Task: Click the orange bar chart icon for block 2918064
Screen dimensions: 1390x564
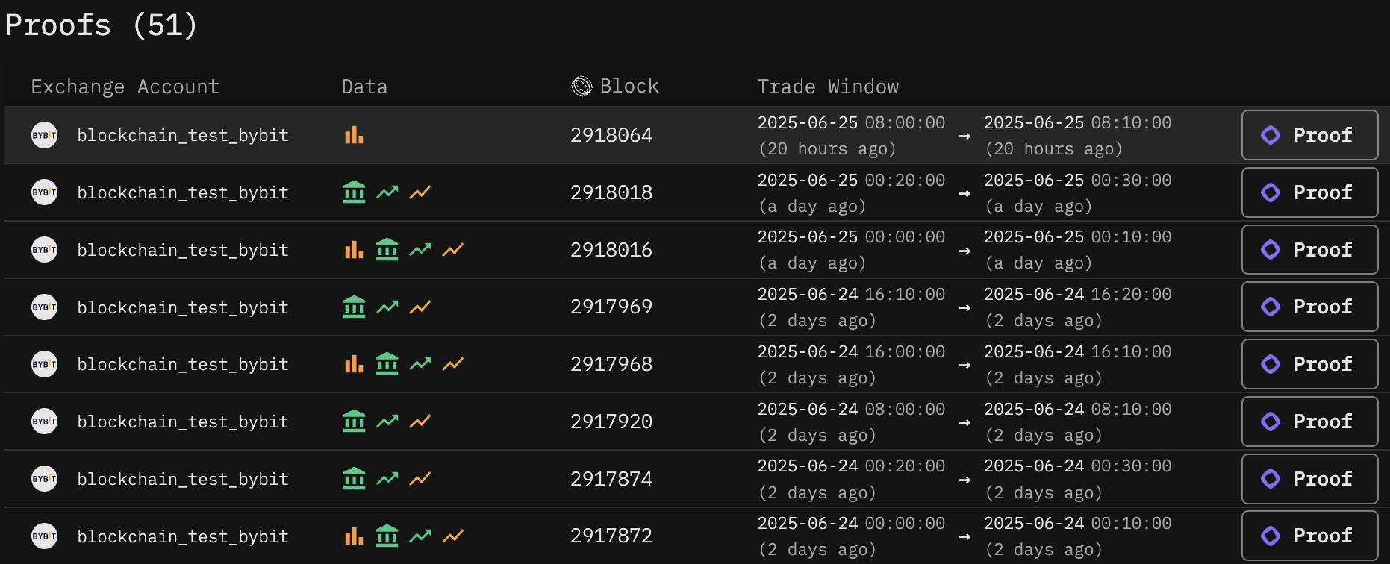Action: click(354, 135)
